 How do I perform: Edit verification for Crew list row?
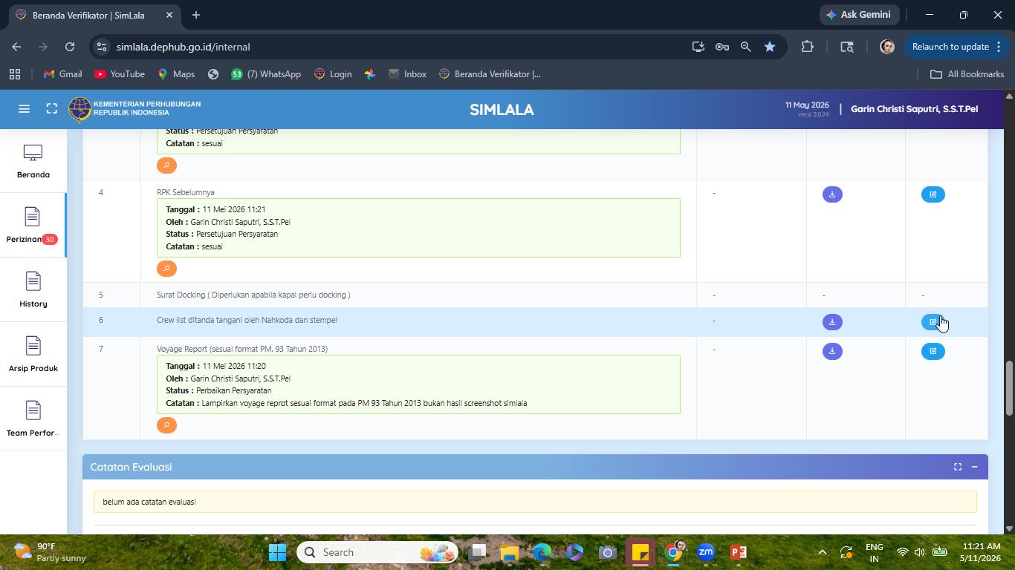(933, 322)
